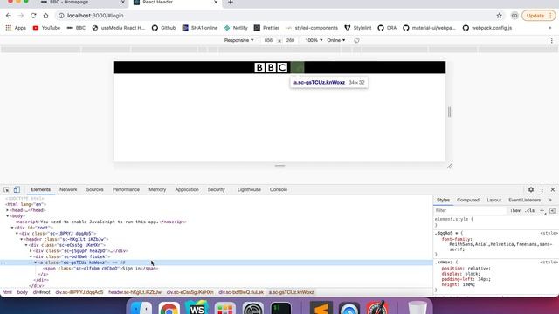The image size is (559, 314).
Task: Collapse the selected anchor sc-gsTCUz node
Action: (35, 263)
